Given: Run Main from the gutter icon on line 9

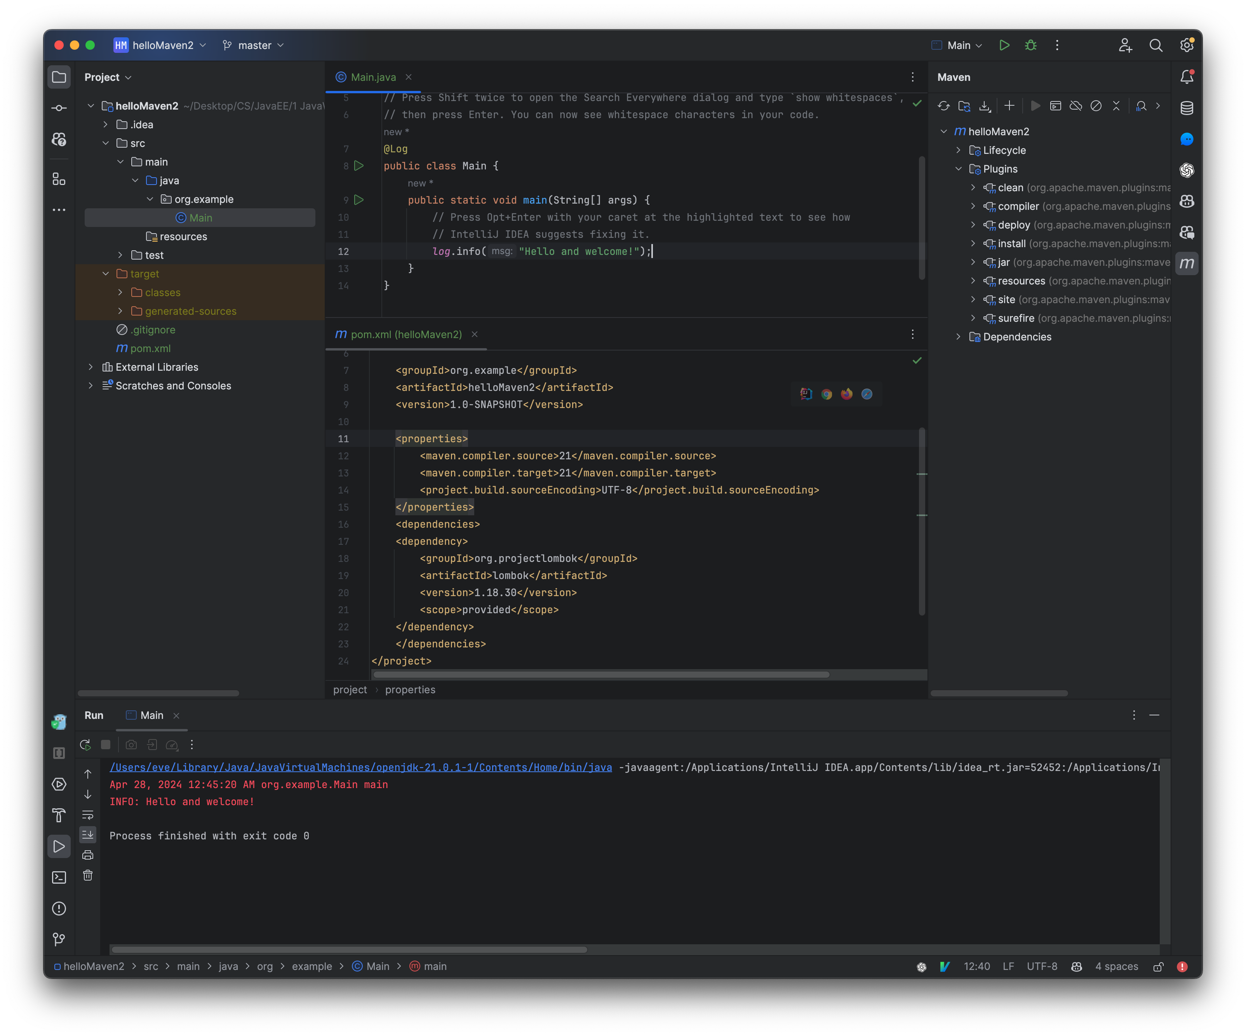Looking at the screenshot, I should coord(358,200).
